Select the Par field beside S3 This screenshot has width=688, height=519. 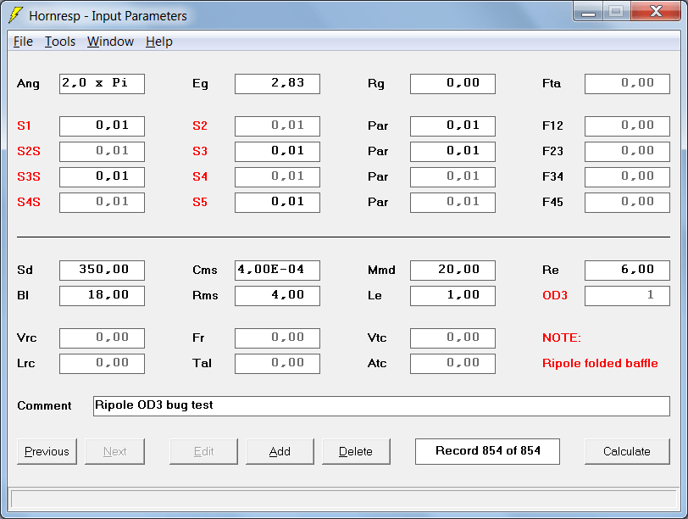(452, 152)
